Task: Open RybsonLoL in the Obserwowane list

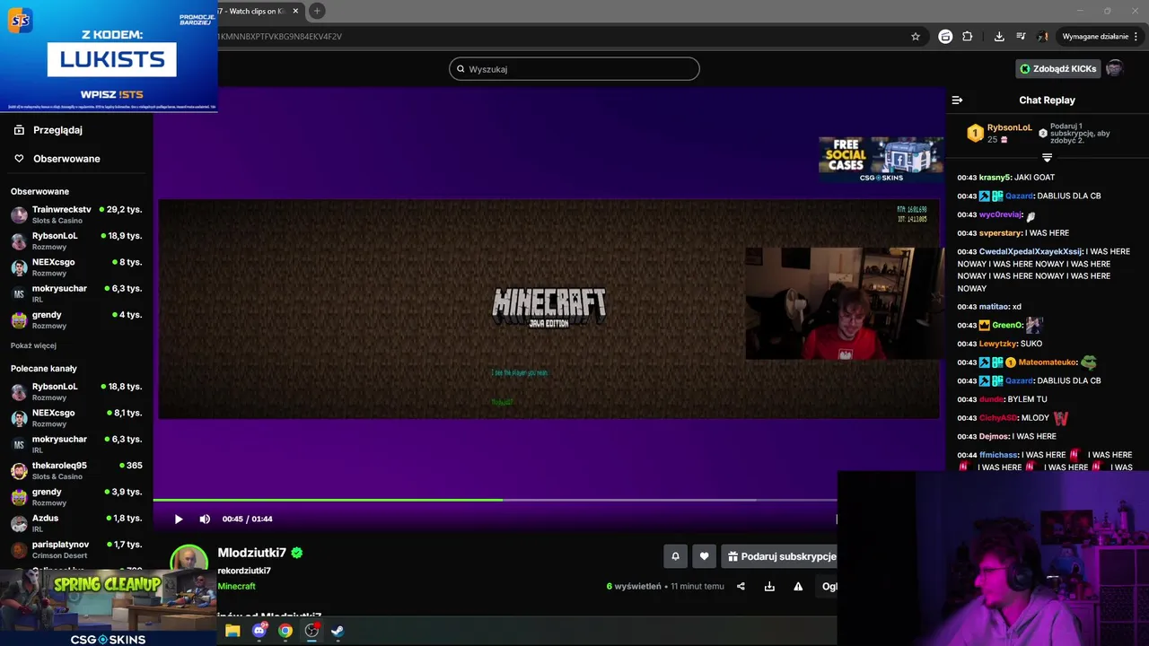Action: click(x=76, y=240)
